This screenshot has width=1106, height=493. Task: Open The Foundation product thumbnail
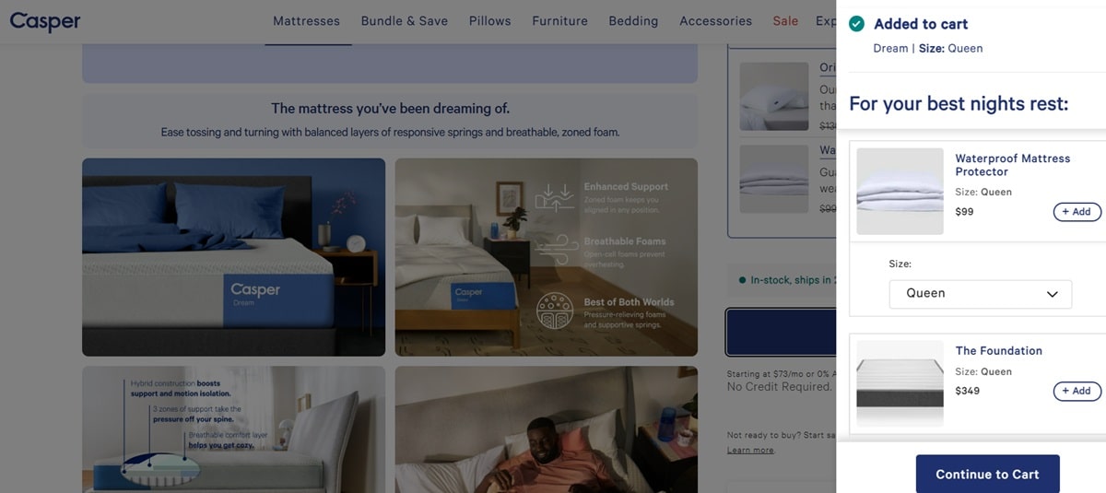(x=900, y=383)
